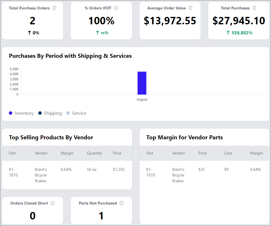Sort Top Selling table by Margin header

[x=67, y=153]
